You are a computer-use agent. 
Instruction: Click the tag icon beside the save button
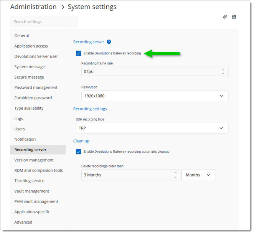(225, 16)
